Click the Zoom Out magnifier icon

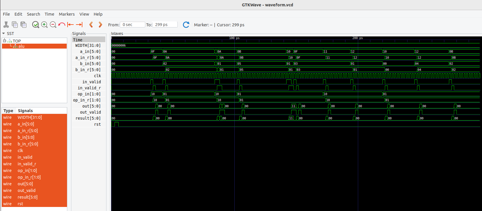(53, 25)
